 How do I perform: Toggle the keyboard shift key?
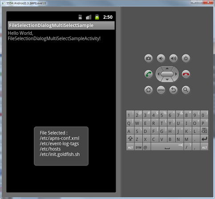[x=130, y=139]
